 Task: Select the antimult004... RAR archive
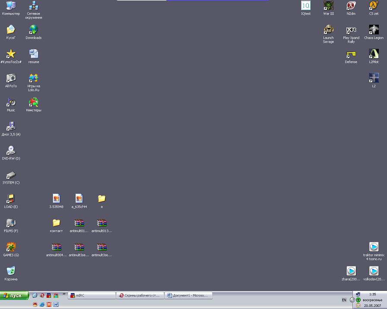click(x=56, y=249)
